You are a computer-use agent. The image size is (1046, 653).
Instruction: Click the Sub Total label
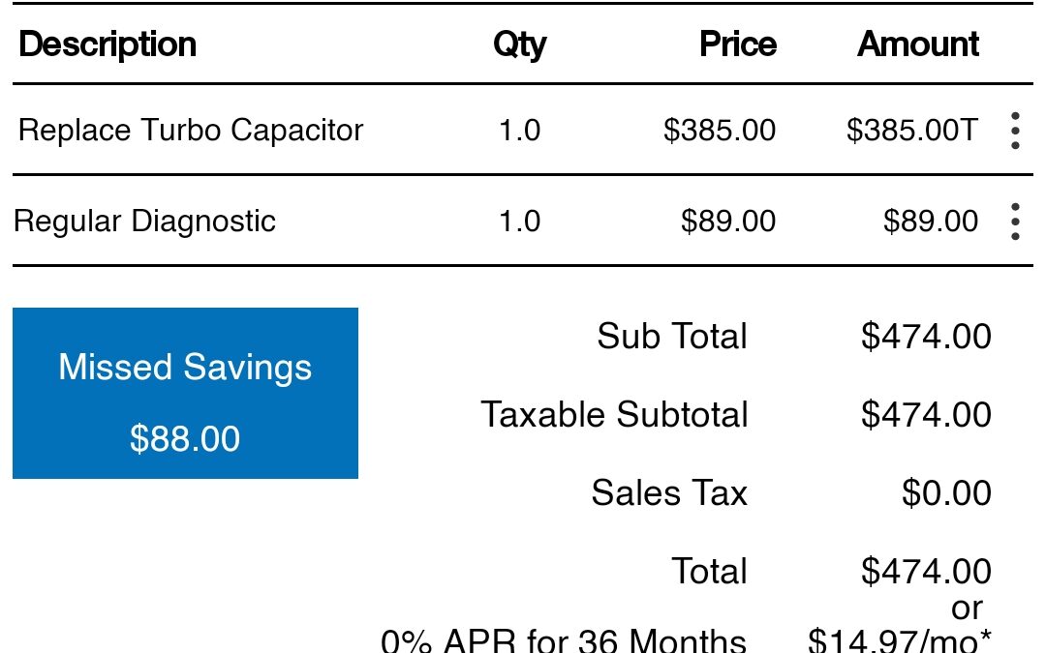click(x=672, y=337)
